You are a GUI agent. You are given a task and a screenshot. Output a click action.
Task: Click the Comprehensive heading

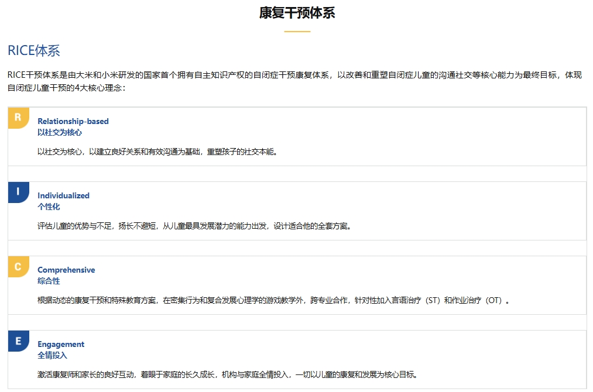click(66, 270)
